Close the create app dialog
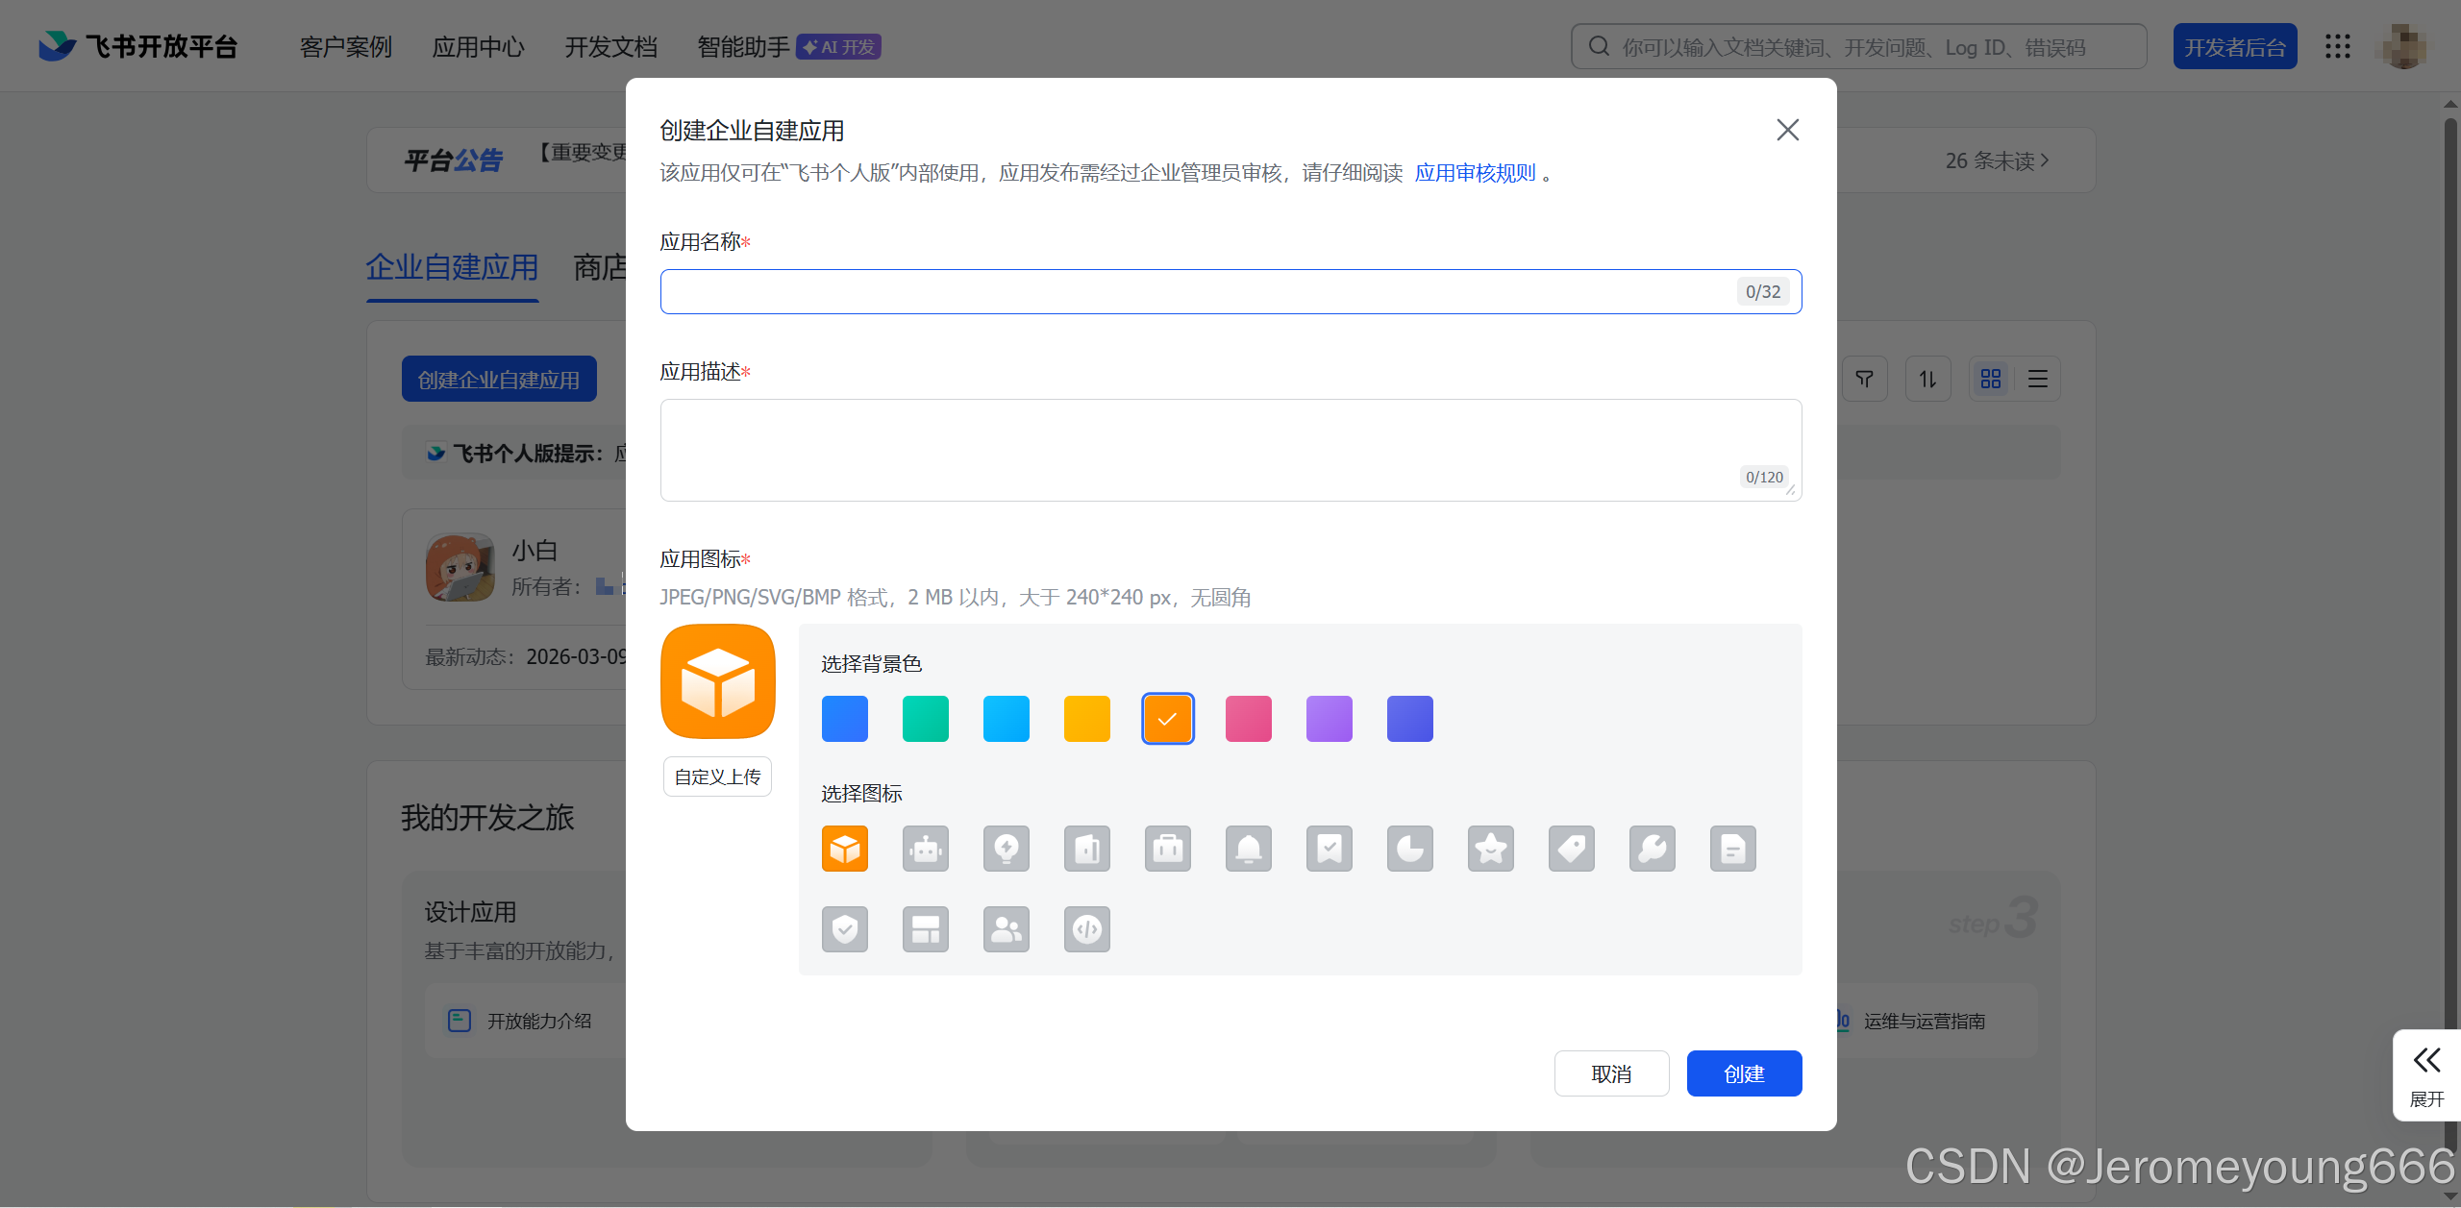Image resolution: width=2461 pixels, height=1208 pixels. (1787, 130)
